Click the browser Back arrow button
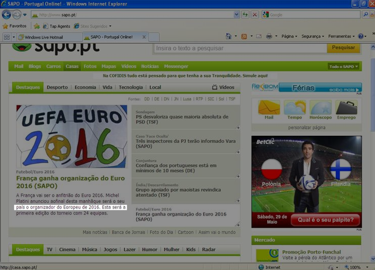The image size is (375, 270). point(7,15)
